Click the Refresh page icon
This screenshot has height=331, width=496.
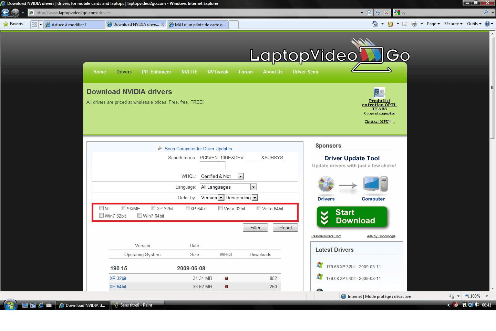pyautogui.click(x=378, y=13)
